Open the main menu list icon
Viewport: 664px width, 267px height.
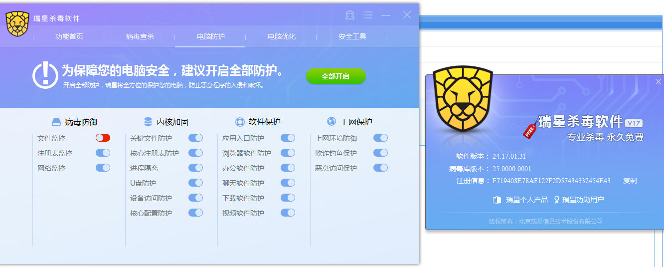click(368, 15)
